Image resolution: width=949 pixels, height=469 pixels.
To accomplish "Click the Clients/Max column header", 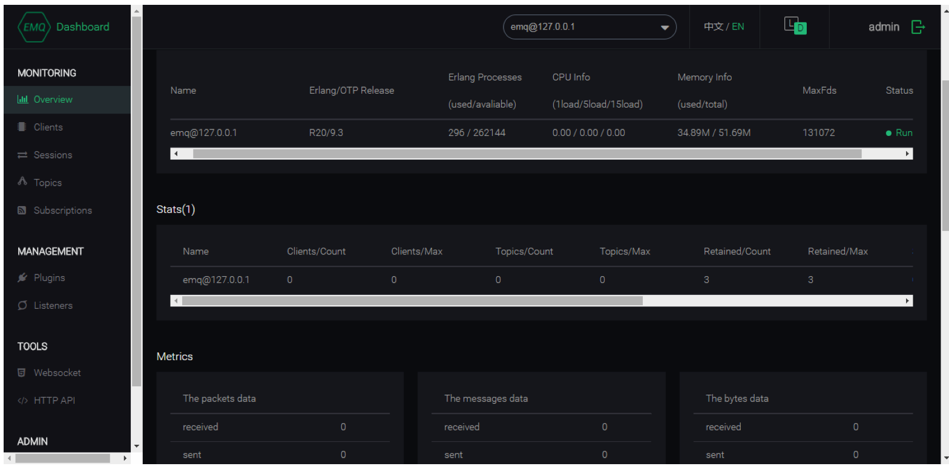I will point(417,251).
